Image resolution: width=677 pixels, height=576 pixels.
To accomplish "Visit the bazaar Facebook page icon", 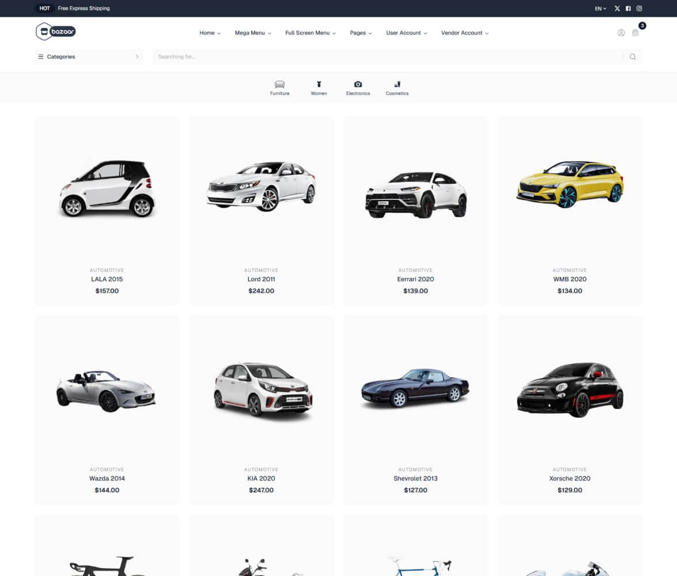I will click(628, 8).
